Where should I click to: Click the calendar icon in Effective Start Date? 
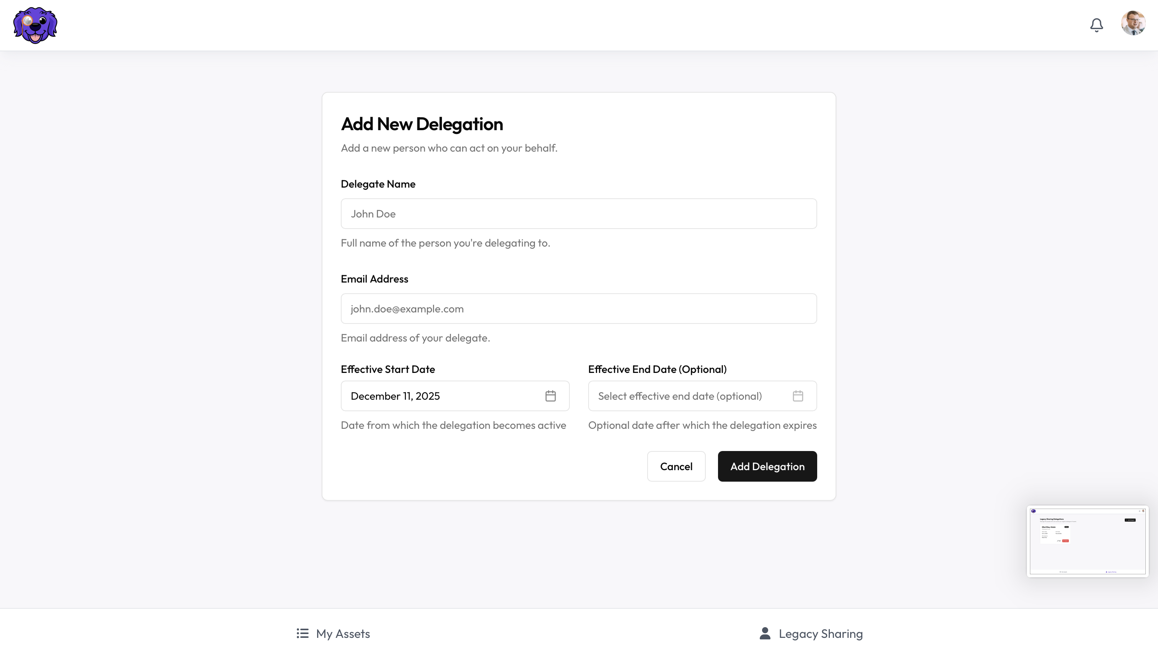[x=550, y=396]
